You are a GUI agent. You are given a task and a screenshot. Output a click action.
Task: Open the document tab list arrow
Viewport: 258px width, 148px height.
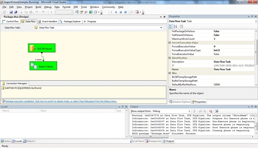coord(161,17)
